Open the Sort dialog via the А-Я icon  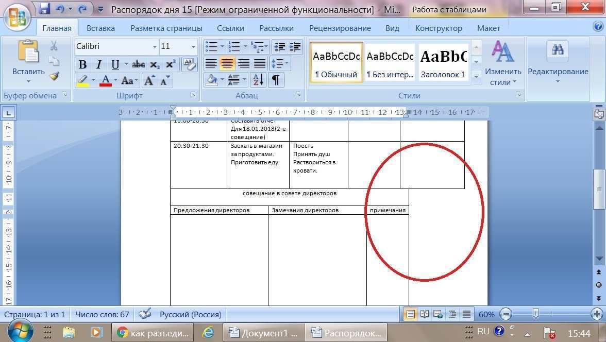pyautogui.click(x=258, y=80)
